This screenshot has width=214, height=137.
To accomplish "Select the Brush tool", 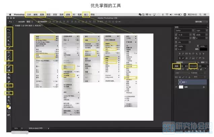I will coord(9,56).
